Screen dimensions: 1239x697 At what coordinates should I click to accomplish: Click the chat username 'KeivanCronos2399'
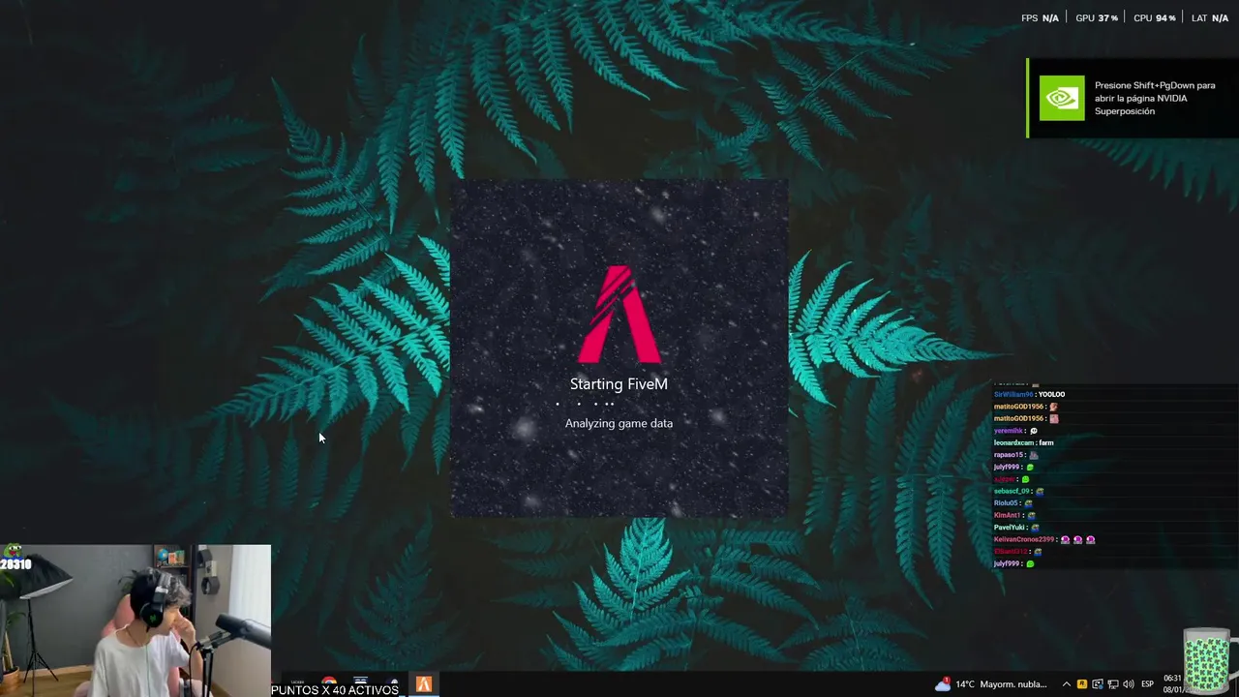coord(1024,539)
